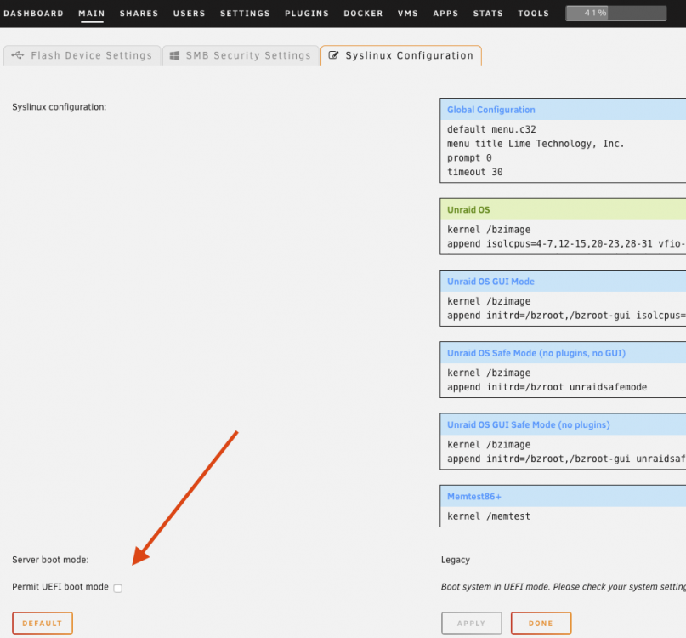Screen dimensions: 686x638
Task: Select the Syslinux Configuration tab
Action: (x=401, y=55)
